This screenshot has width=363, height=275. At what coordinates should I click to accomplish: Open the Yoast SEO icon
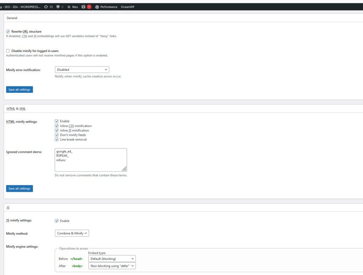(83, 7)
